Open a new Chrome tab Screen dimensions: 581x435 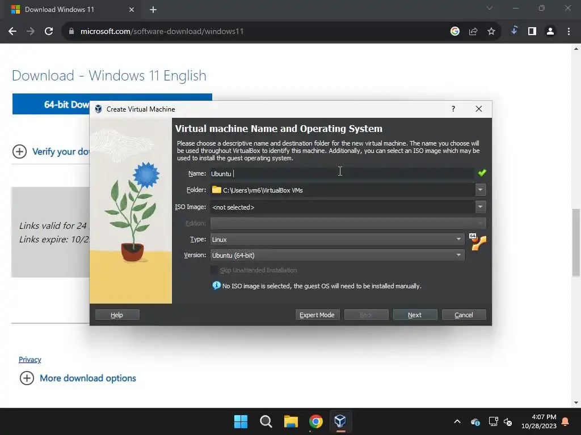pos(153,10)
